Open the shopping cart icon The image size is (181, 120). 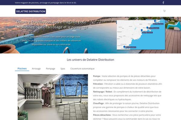[164, 11]
